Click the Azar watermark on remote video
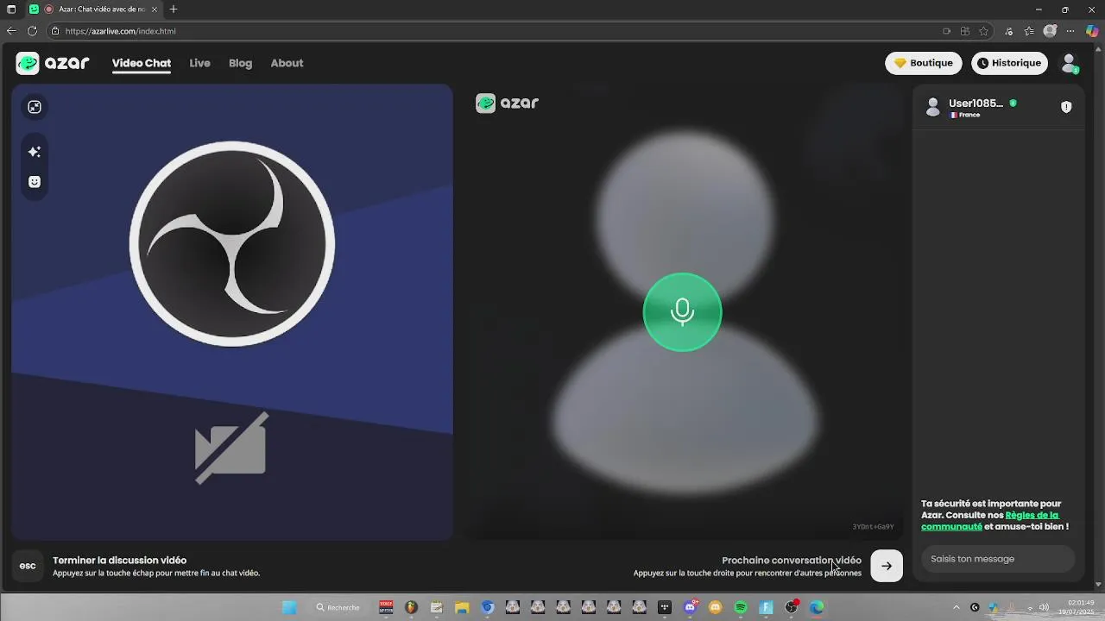Viewport: 1105px width, 621px height. tap(507, 103)
